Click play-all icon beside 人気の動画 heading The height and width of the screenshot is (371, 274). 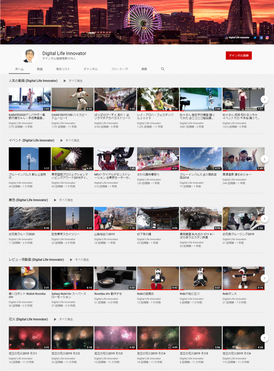65,81
